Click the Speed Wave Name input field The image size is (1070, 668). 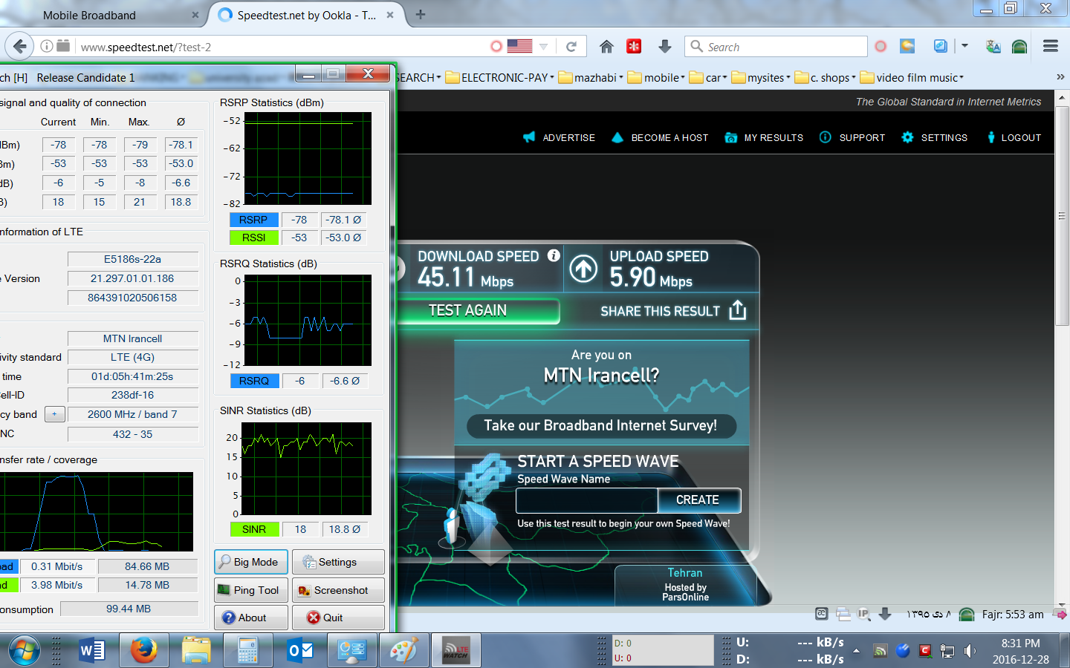[587, 500]
